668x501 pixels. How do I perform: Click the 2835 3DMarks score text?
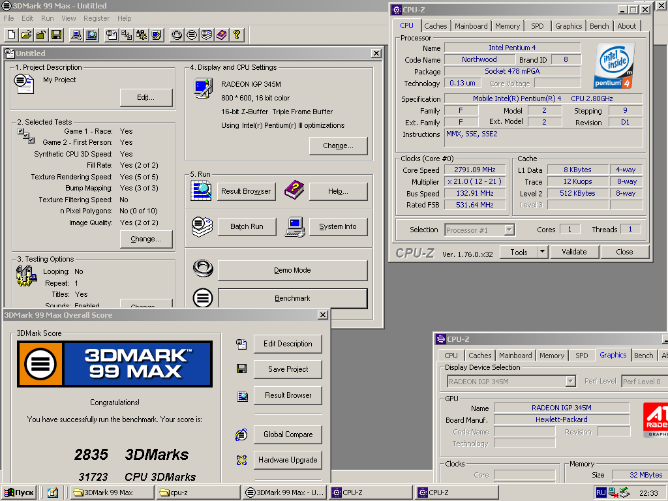click(x=131, y=455)
